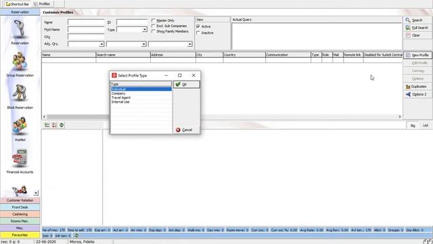This screenshot has width=433, height=244.
Task: Click the first tree toolbar icon
Action: pos(47,125)
